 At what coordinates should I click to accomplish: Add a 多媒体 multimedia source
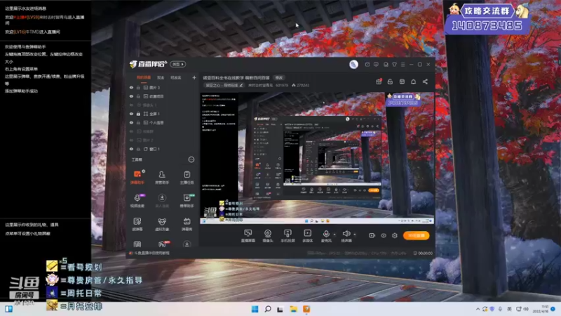307,236
